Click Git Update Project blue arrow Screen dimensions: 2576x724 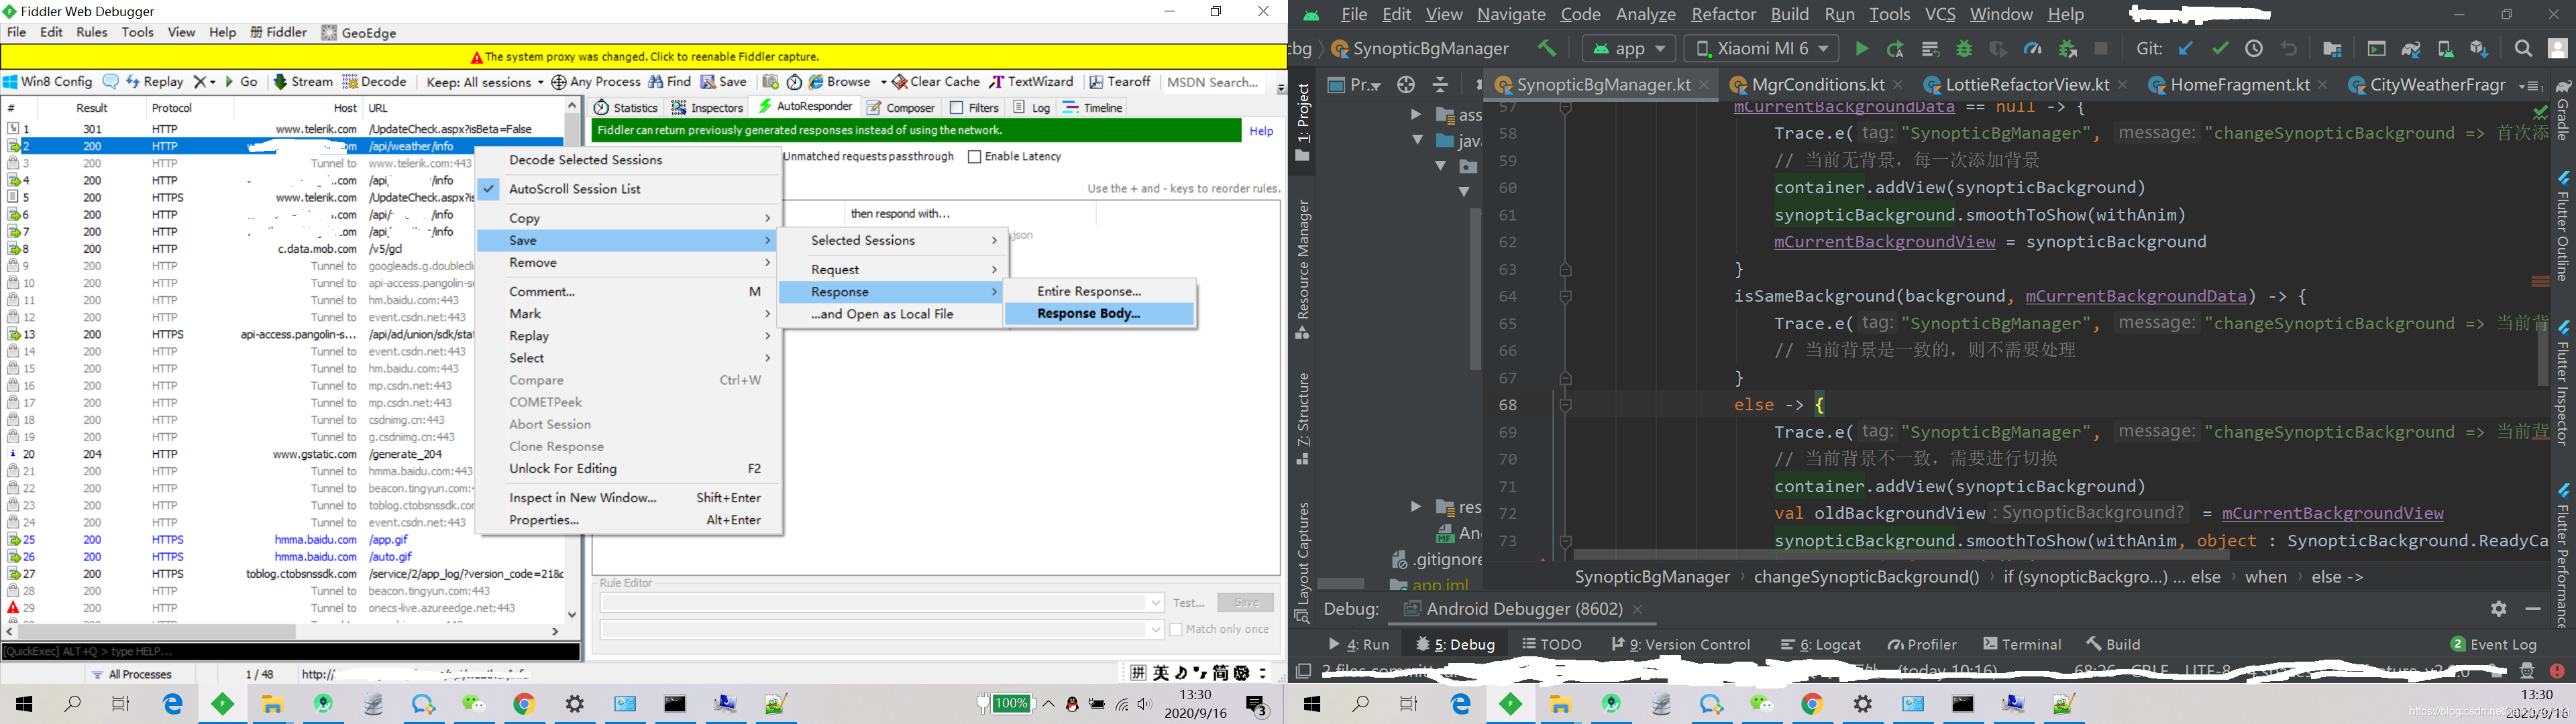2186,49
